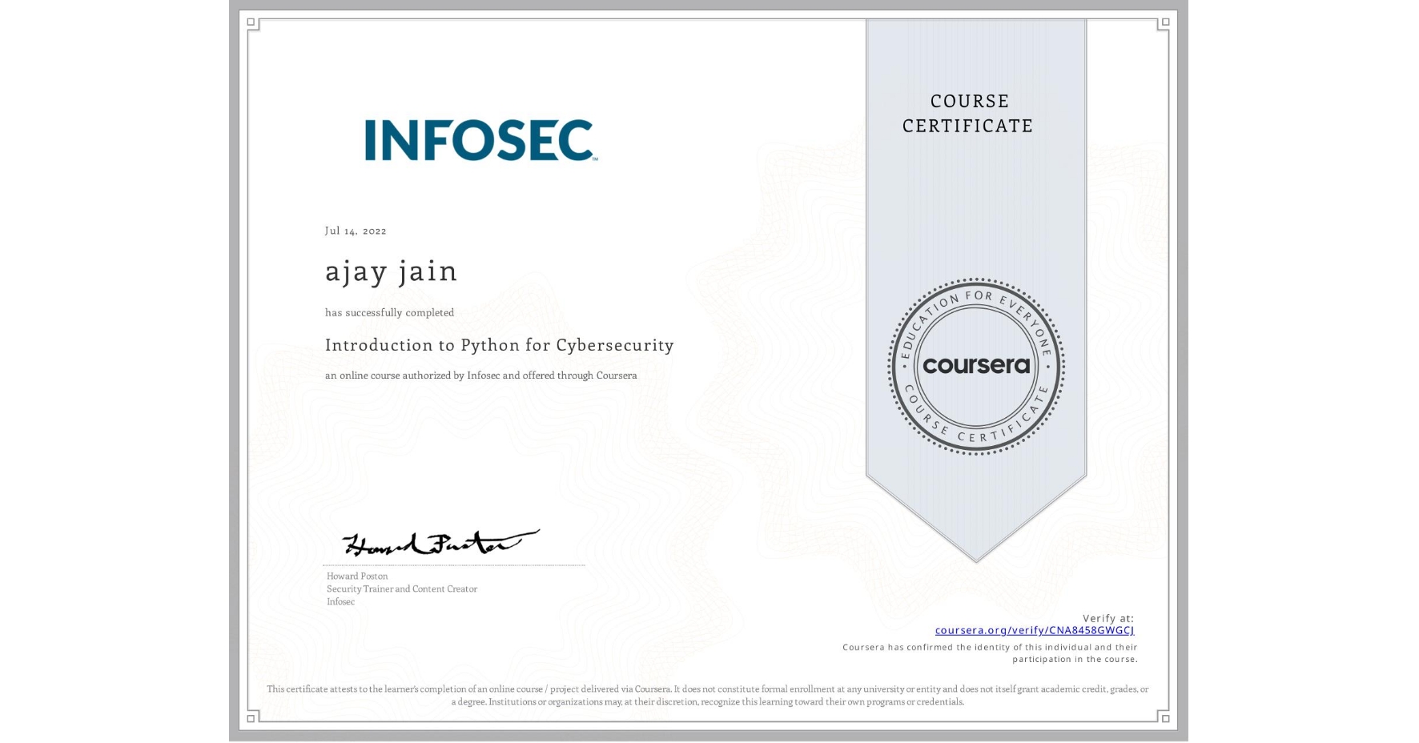Select the coursera seal emblem
The width and height of the screenshot is (1419, 743).
[976, 367]
